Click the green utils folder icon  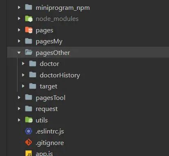click(29, 120)
